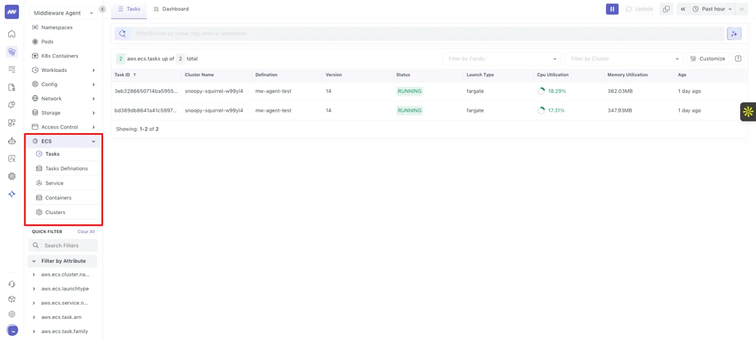Click the Update button
This screenshot has height=341, width=756.
click(639, 9)
